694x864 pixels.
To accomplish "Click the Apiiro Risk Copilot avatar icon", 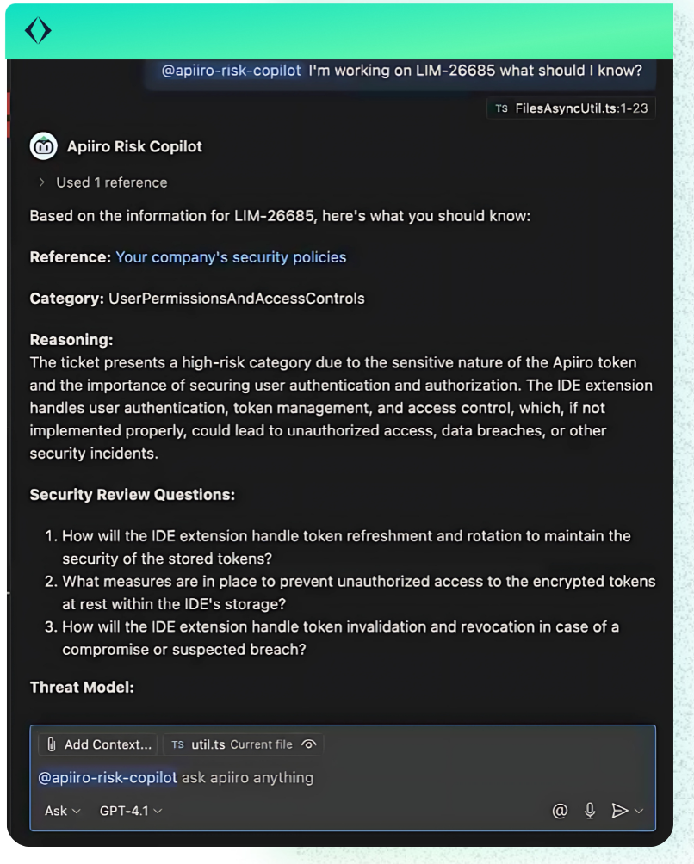I will (44, 146).
